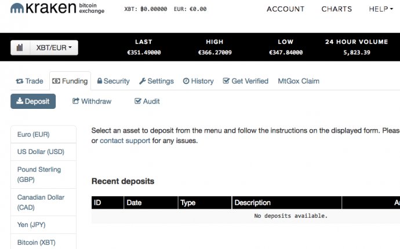The image size is (400, 249).
Task: Click the Description column header
Action: click(287, 203)
